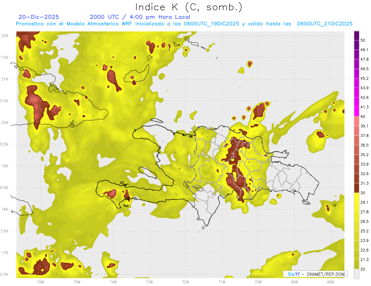The height and width of the screenshot is (286, 371).
Task: Click the longitude label '76W'
Action: coord(41,282)
